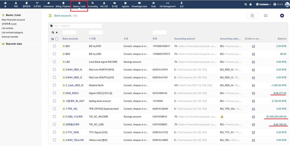Click the New financial account link
The image size is (290, 146).
coord(13,20)
